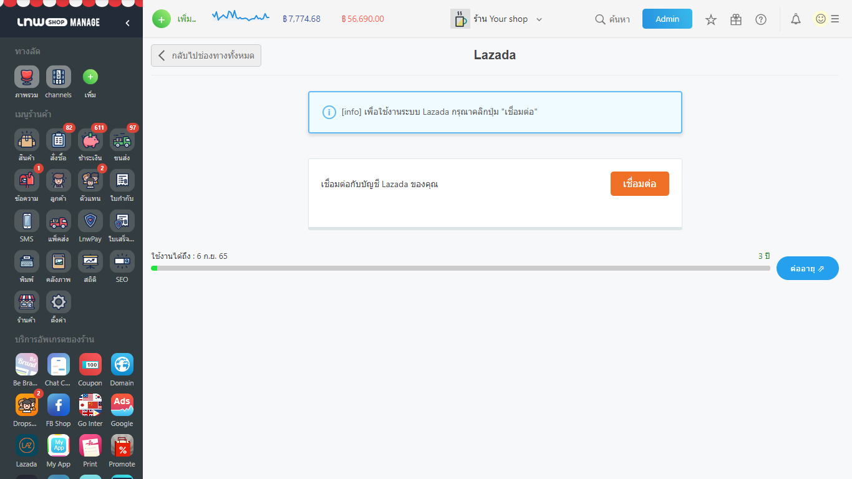Open the ภาพรวม overview shortcut icon
Viewport: 852px width, 479px height.
(27, 77)
